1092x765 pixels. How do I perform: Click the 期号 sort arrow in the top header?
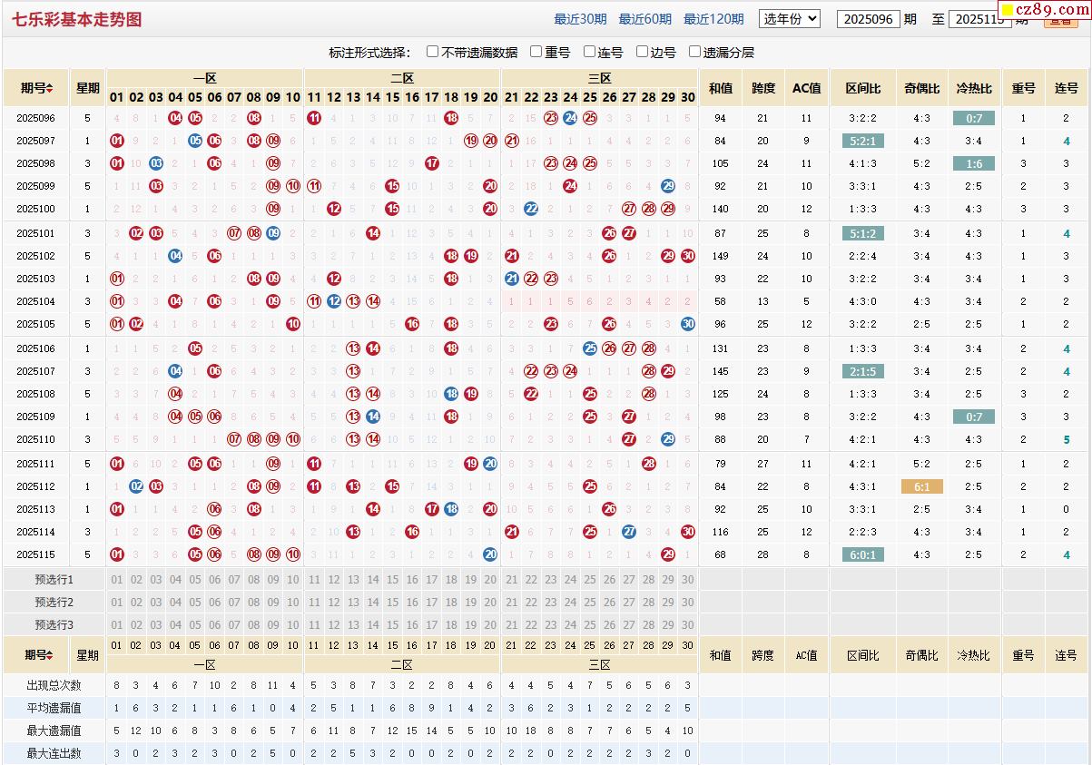click(50, 89)
